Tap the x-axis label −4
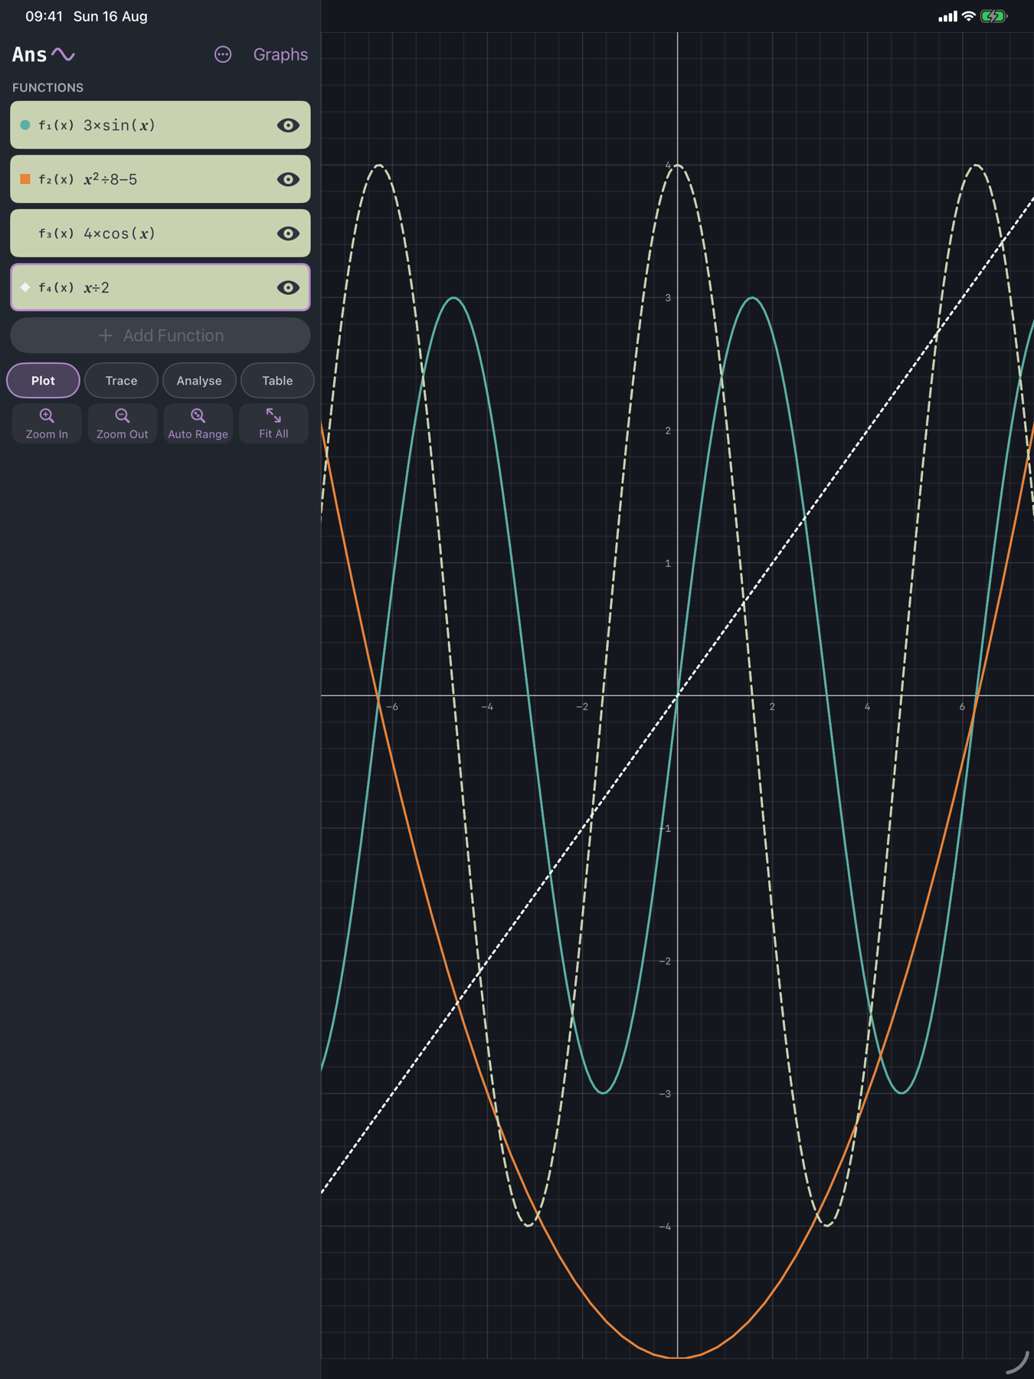 [x=487, y=706]
